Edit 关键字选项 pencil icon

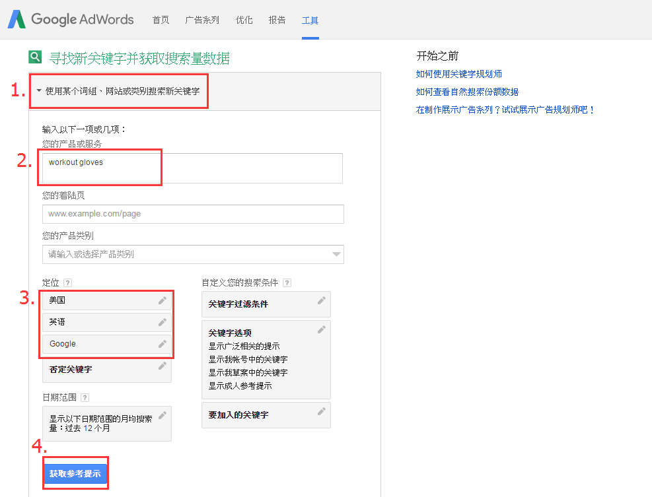(322, 329)
